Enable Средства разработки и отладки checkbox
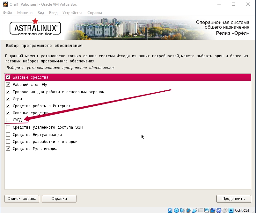 [8, 142]
